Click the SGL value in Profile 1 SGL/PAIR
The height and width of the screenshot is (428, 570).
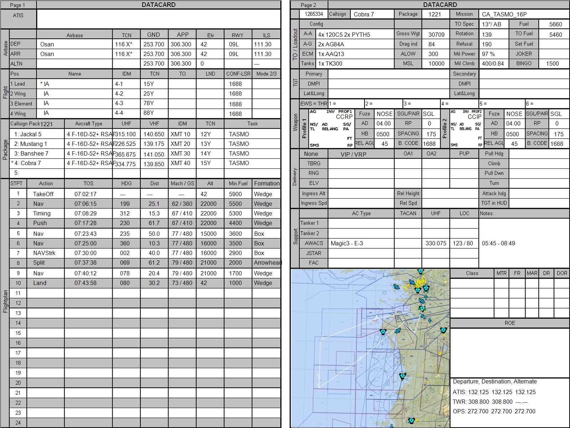pos(429,114)
